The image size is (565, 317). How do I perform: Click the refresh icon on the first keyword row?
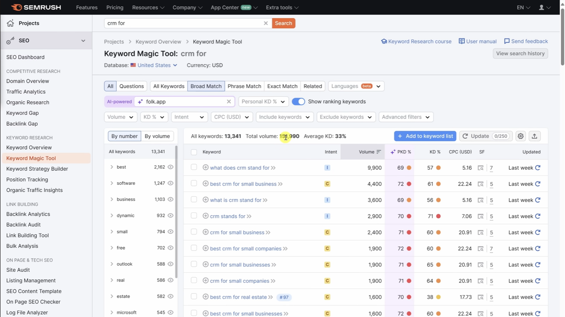pyautogui.click(x=538, y=167)
